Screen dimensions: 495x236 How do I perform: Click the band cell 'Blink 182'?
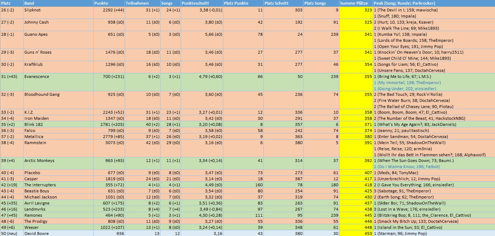pos(58,124)
